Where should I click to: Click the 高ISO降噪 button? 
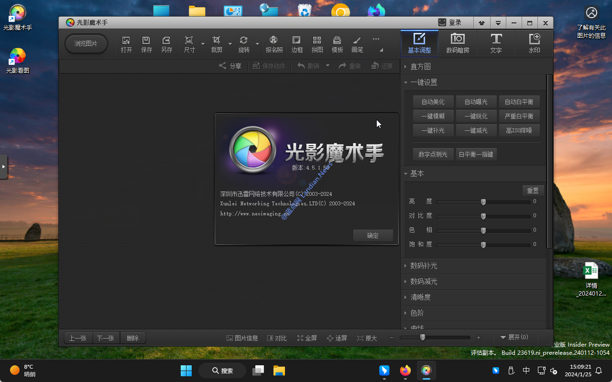tap(519, 130)
